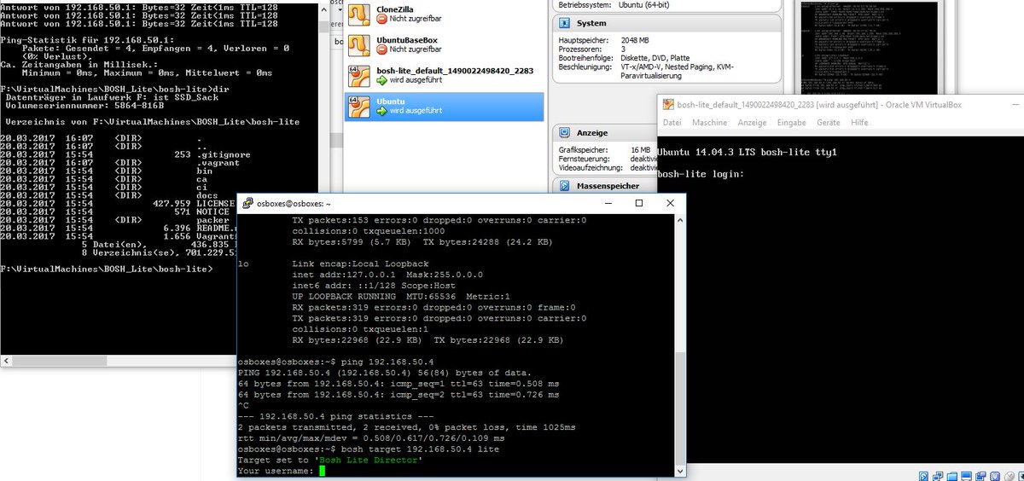The width and height of the screenshot is (1024, 481).
Task: Select the UbuntuBaseBox virtual machine
Action: [x=444, y=44]
